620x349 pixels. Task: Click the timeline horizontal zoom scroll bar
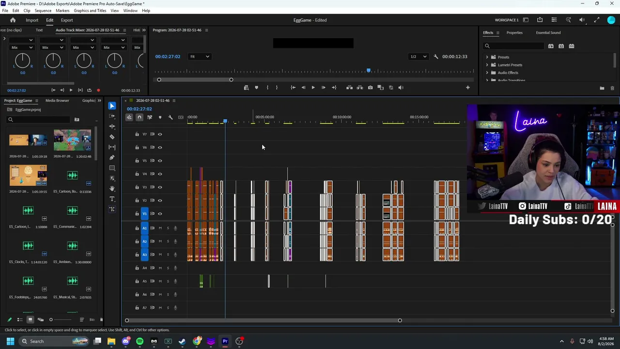(x=263, y=320)
